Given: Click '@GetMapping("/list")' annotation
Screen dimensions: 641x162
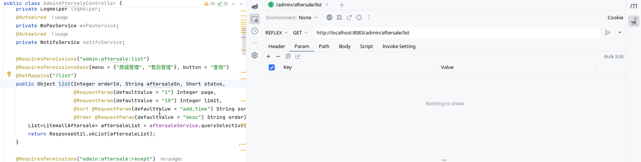Looking at the screenshot, I should [46, 76].
